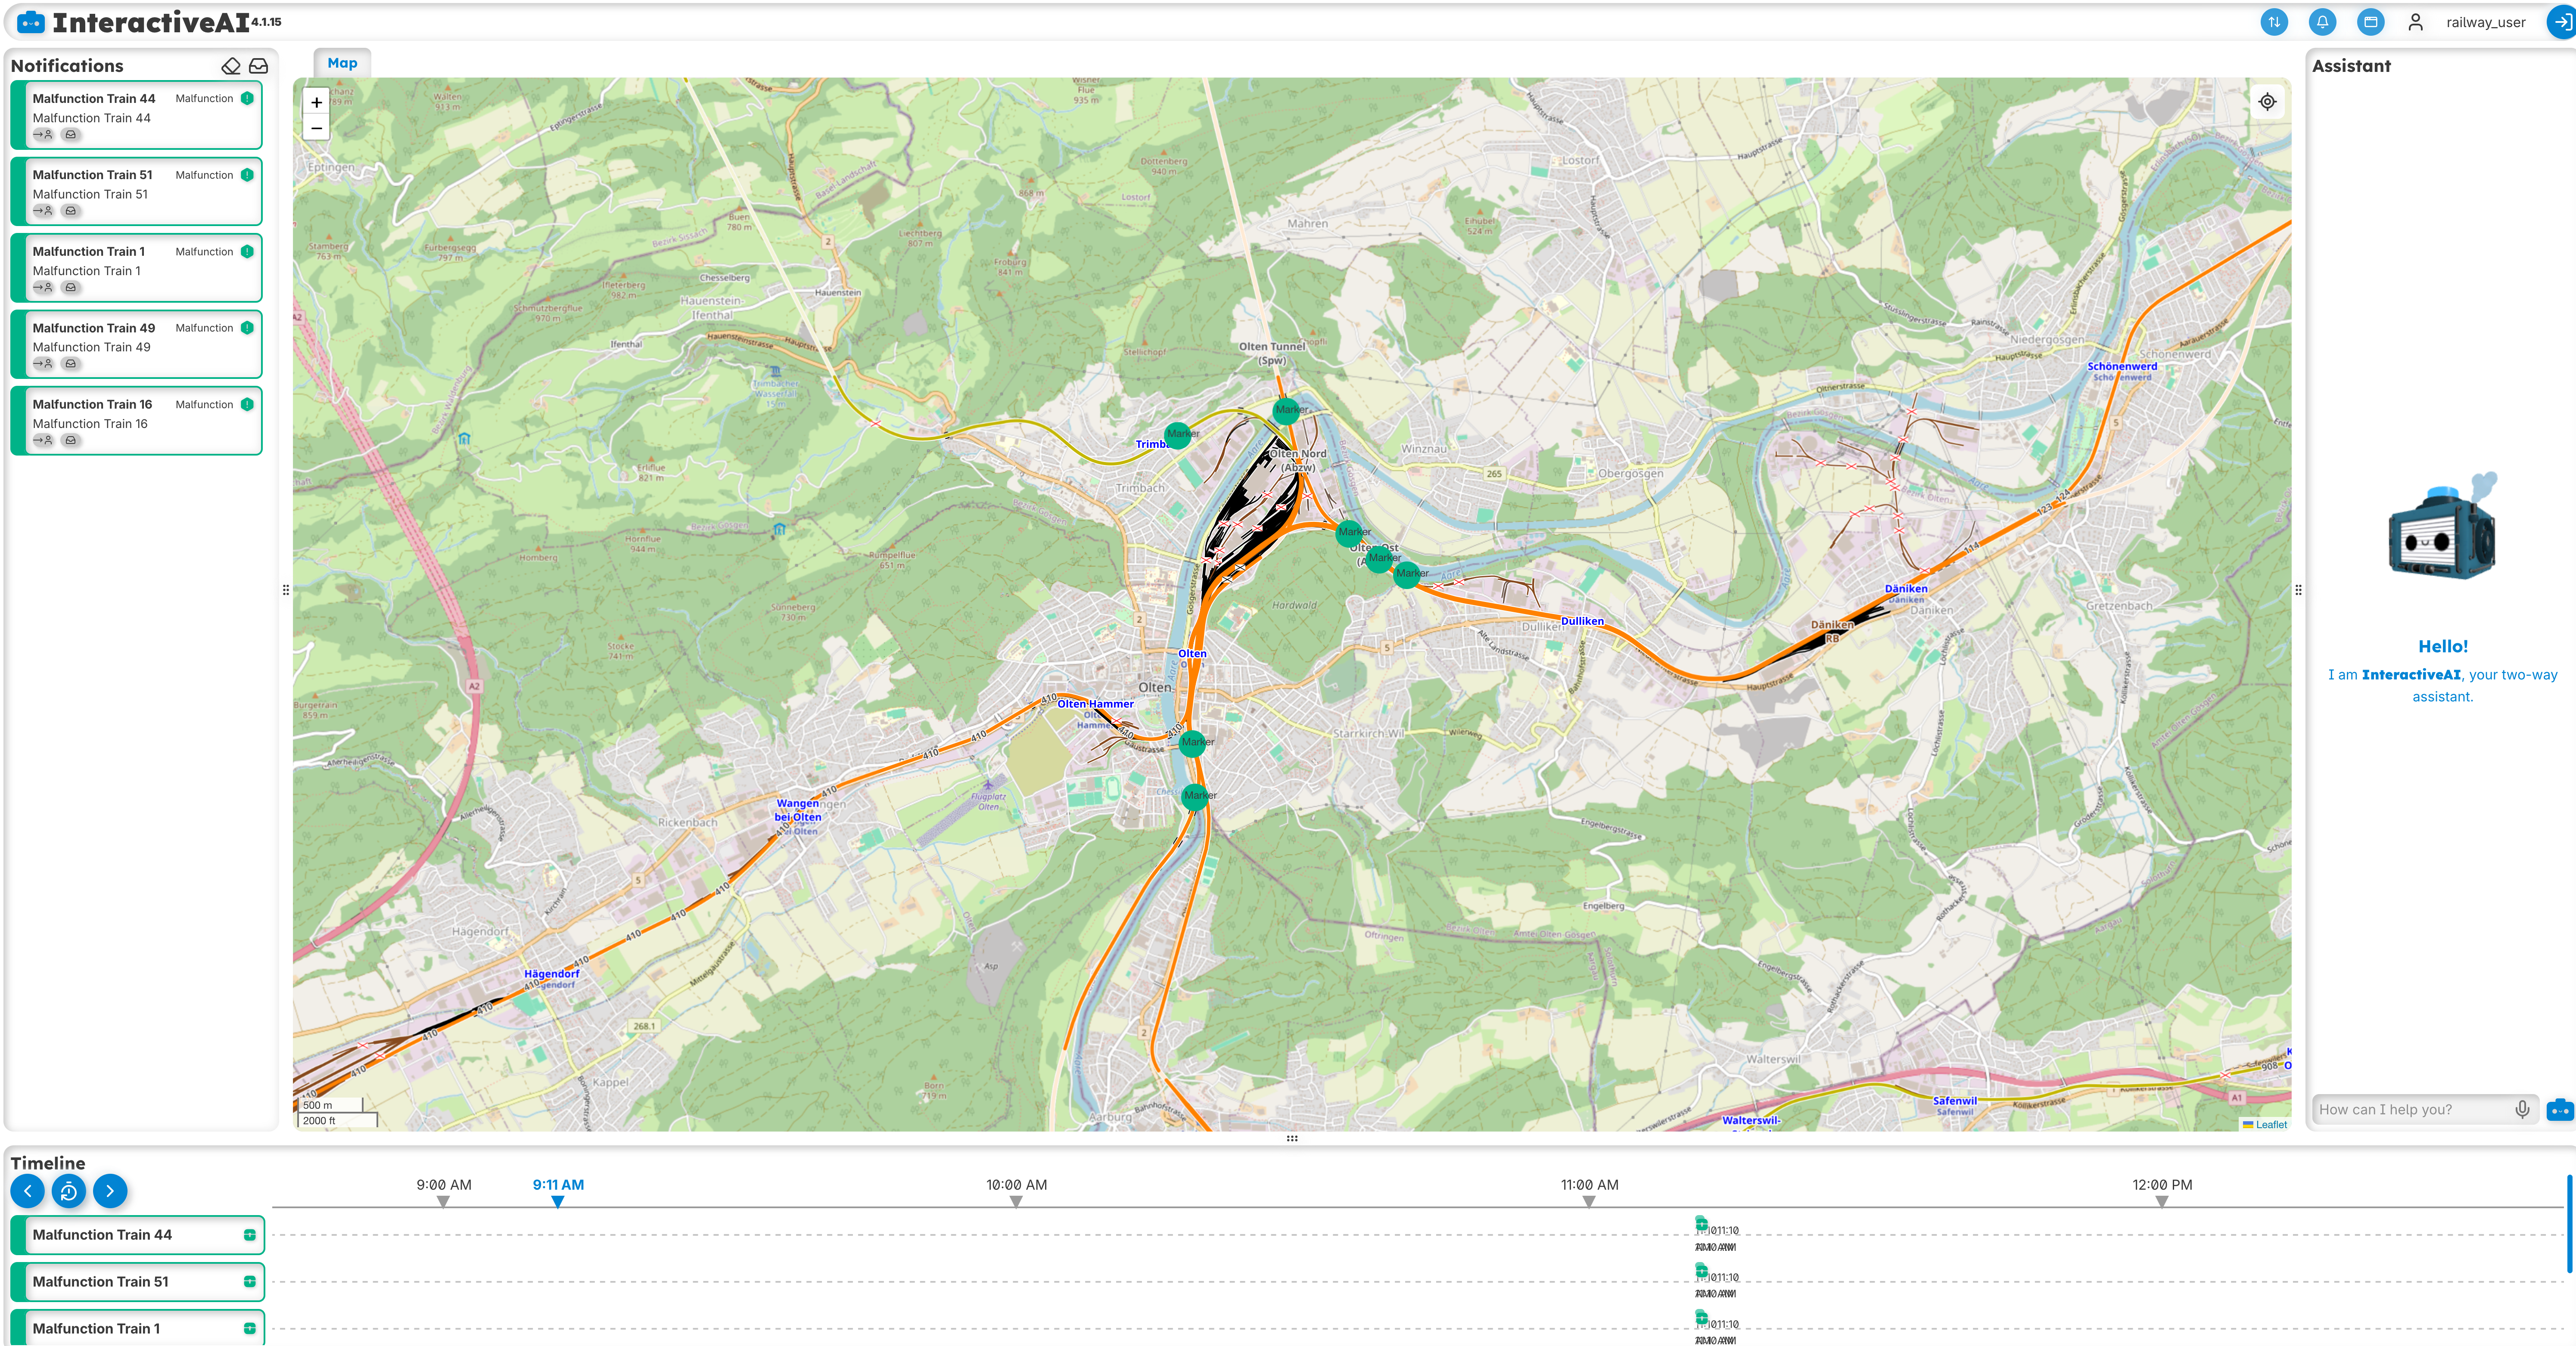Archive the Malfunction Train 16 notification
The width and height of the screenshot is (2576, 1346).
[x=70, y=440]
